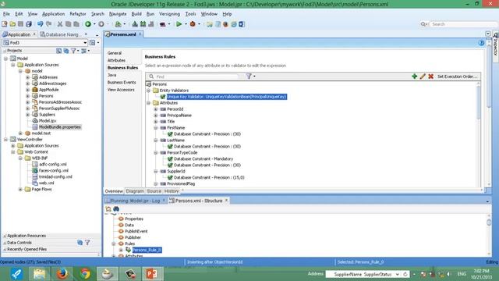Image resolution: width=499 pixels, height=281 pixels.
Task: Collapse the Entity Validators folder
Action: click(x=148, y=91)
